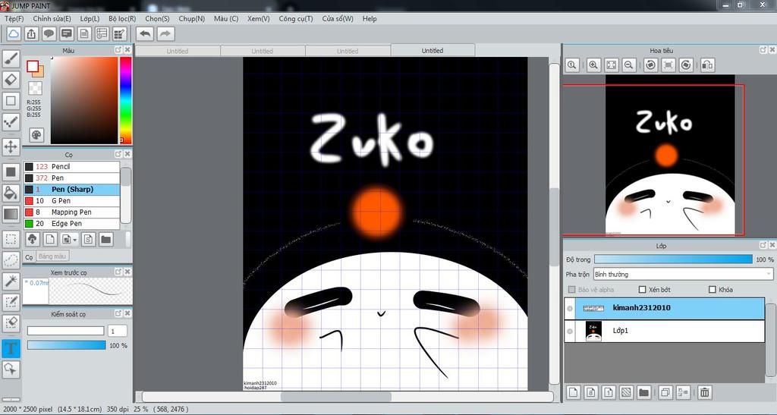
Task: Click the delete layer trash icon
Action: 704,393
